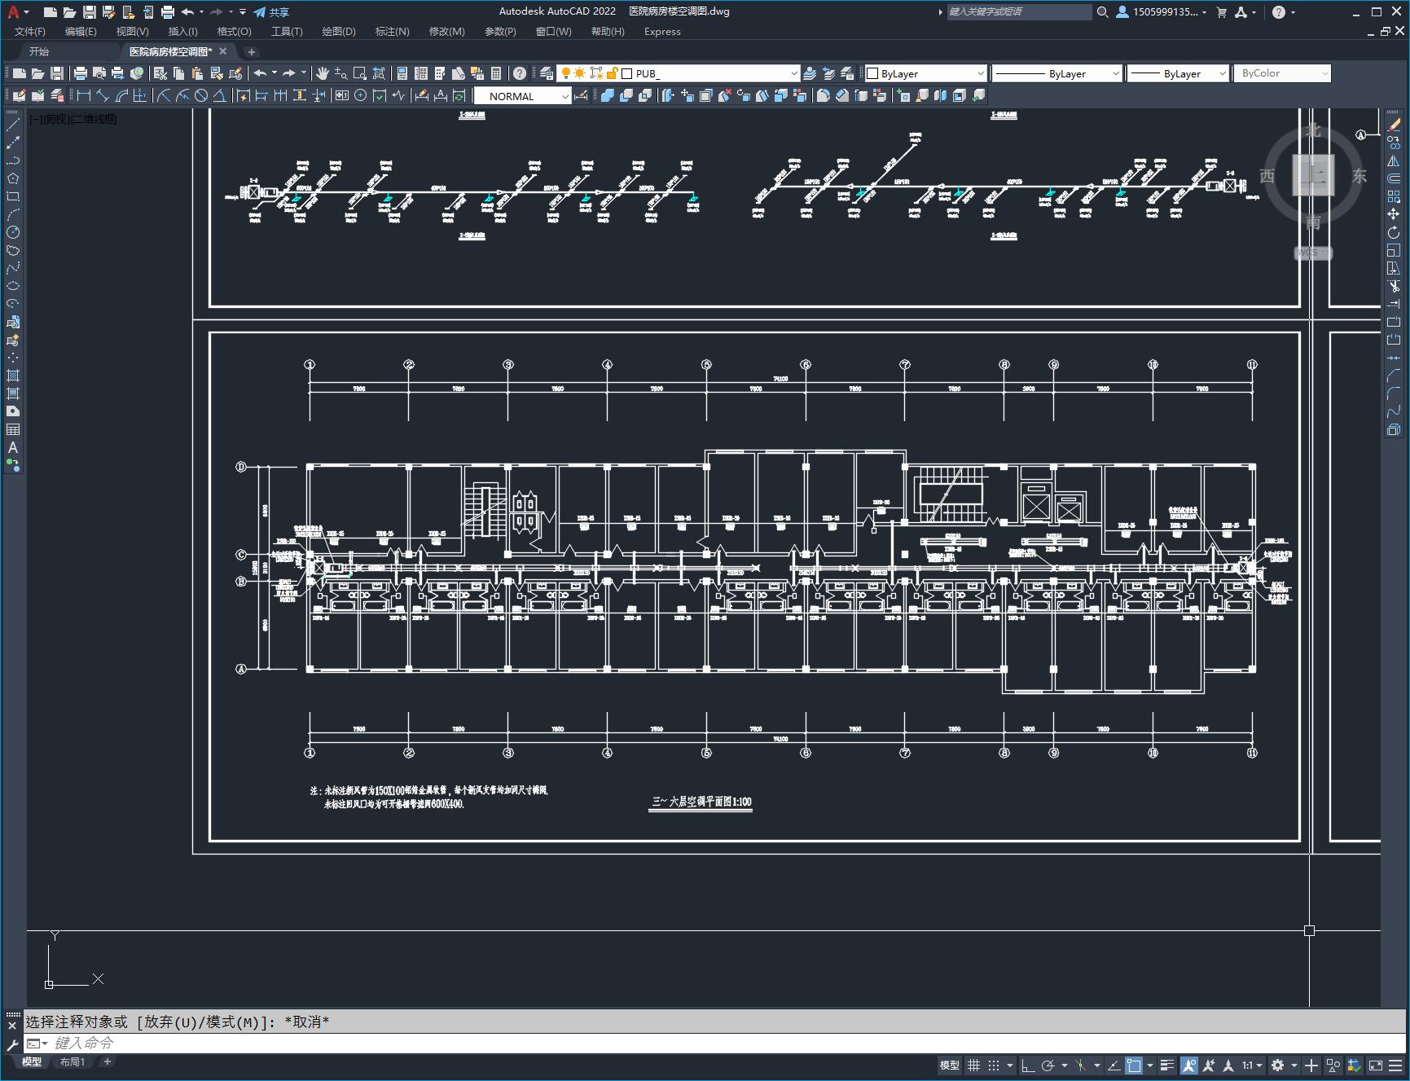Toggle snap mode dots in status bar
The height and width of the screenshot is (1081, 1410).
click(993, 1065)
